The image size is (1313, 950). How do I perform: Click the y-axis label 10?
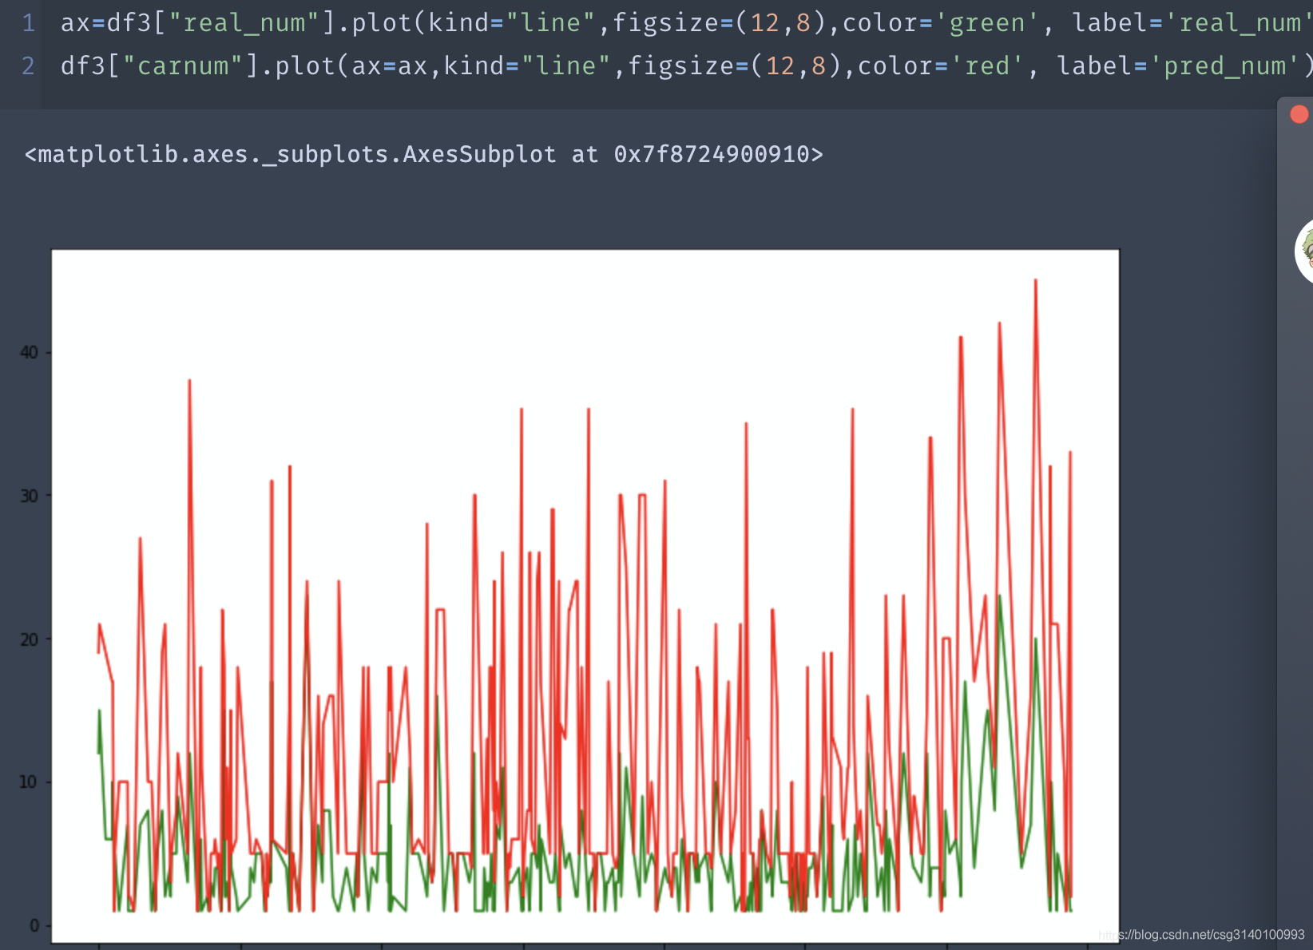(29, 782)
